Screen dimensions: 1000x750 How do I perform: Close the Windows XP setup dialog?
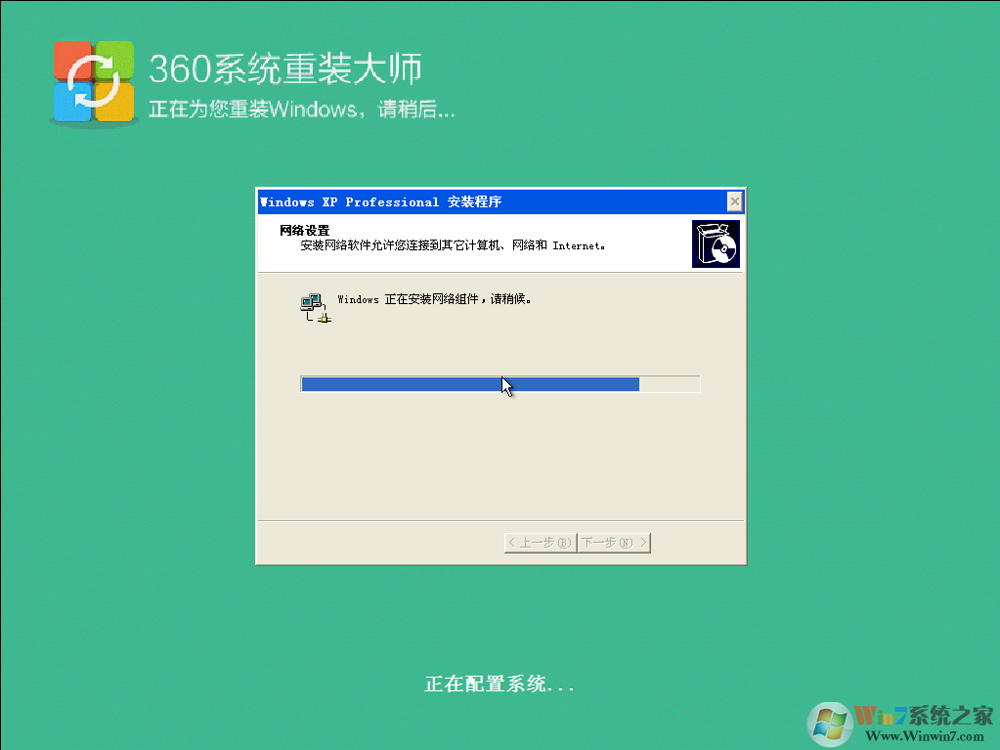coord(734,201)
